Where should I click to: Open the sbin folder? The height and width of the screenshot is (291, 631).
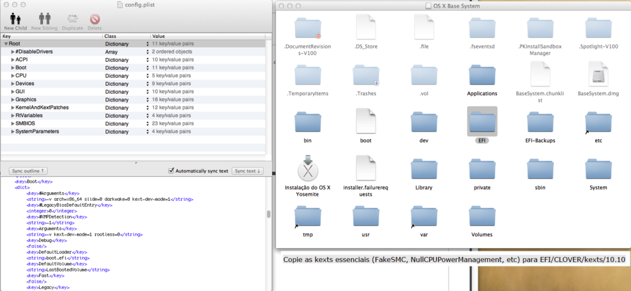tap(540, 169)
